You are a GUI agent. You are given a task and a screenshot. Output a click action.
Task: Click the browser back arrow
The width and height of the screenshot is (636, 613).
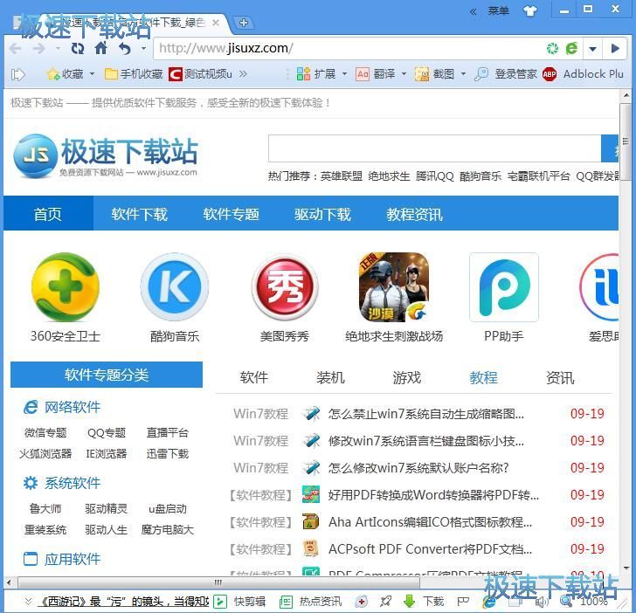tap(16, 49)
